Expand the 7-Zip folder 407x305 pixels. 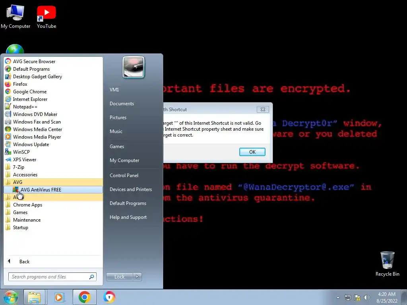click(x=53, y=167)
